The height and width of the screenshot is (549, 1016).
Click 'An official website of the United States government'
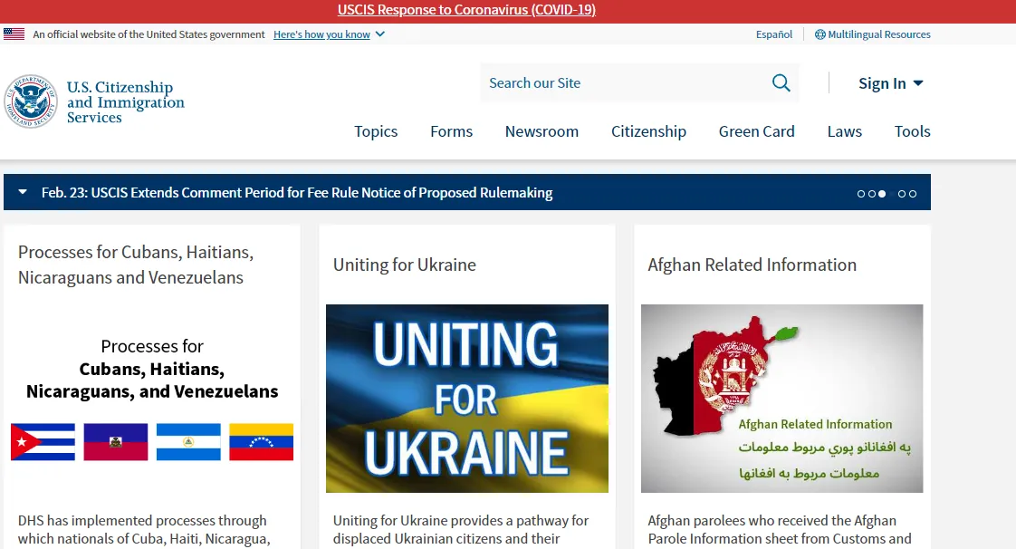coord(149,34)
